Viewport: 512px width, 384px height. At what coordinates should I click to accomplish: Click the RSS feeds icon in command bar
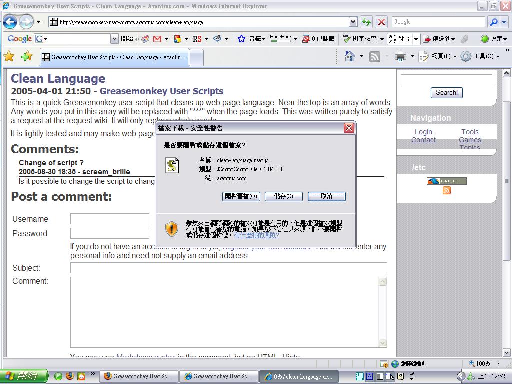coord(375,57)
